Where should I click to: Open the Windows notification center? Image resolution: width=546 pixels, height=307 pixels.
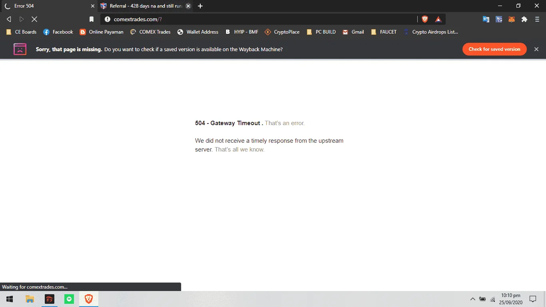tap(533, 299)
